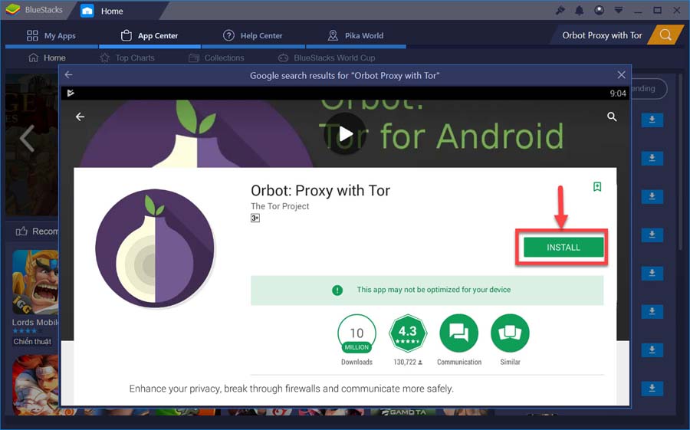Click The Tor Project developer link
690x430 pixels.
280,206
